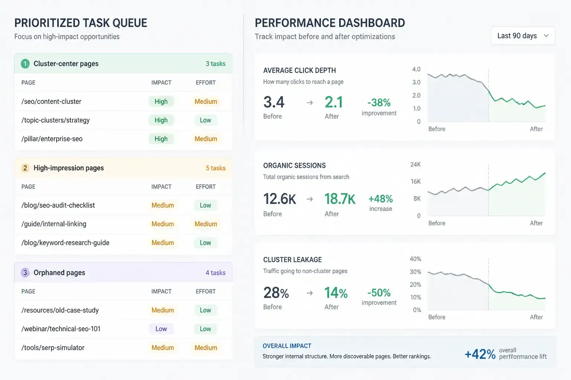Click Low impact badge for /webinar/technical-seo-101
Viewport: 571px width, 380px height.
(x=161, y=329)
